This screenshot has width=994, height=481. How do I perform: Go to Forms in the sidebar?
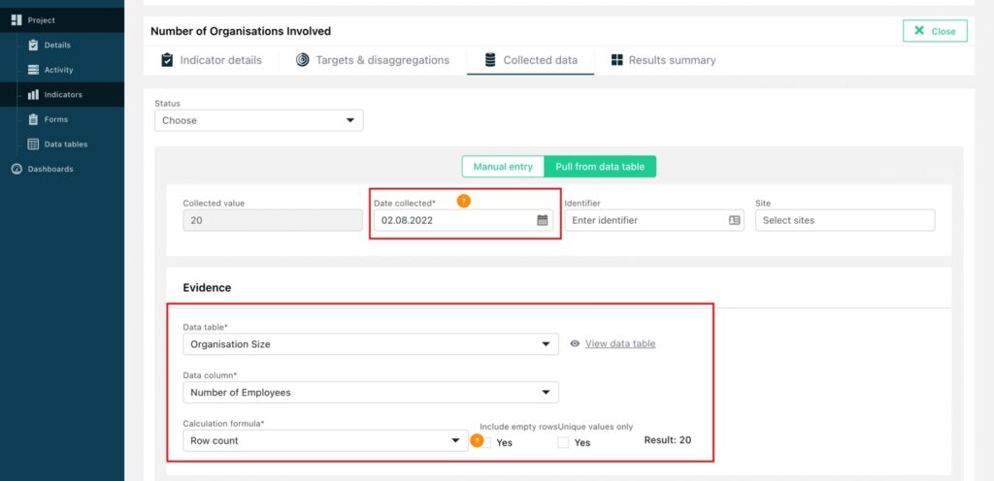[x=49, y=119]
